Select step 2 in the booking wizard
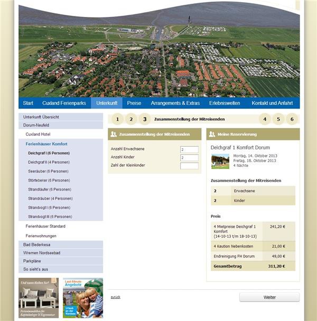Screen dimensions: 317x321 (x=131, y=119)
